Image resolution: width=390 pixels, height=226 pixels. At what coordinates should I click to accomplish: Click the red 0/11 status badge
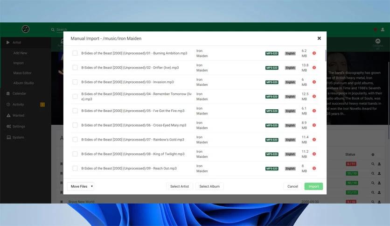[351, 164]
